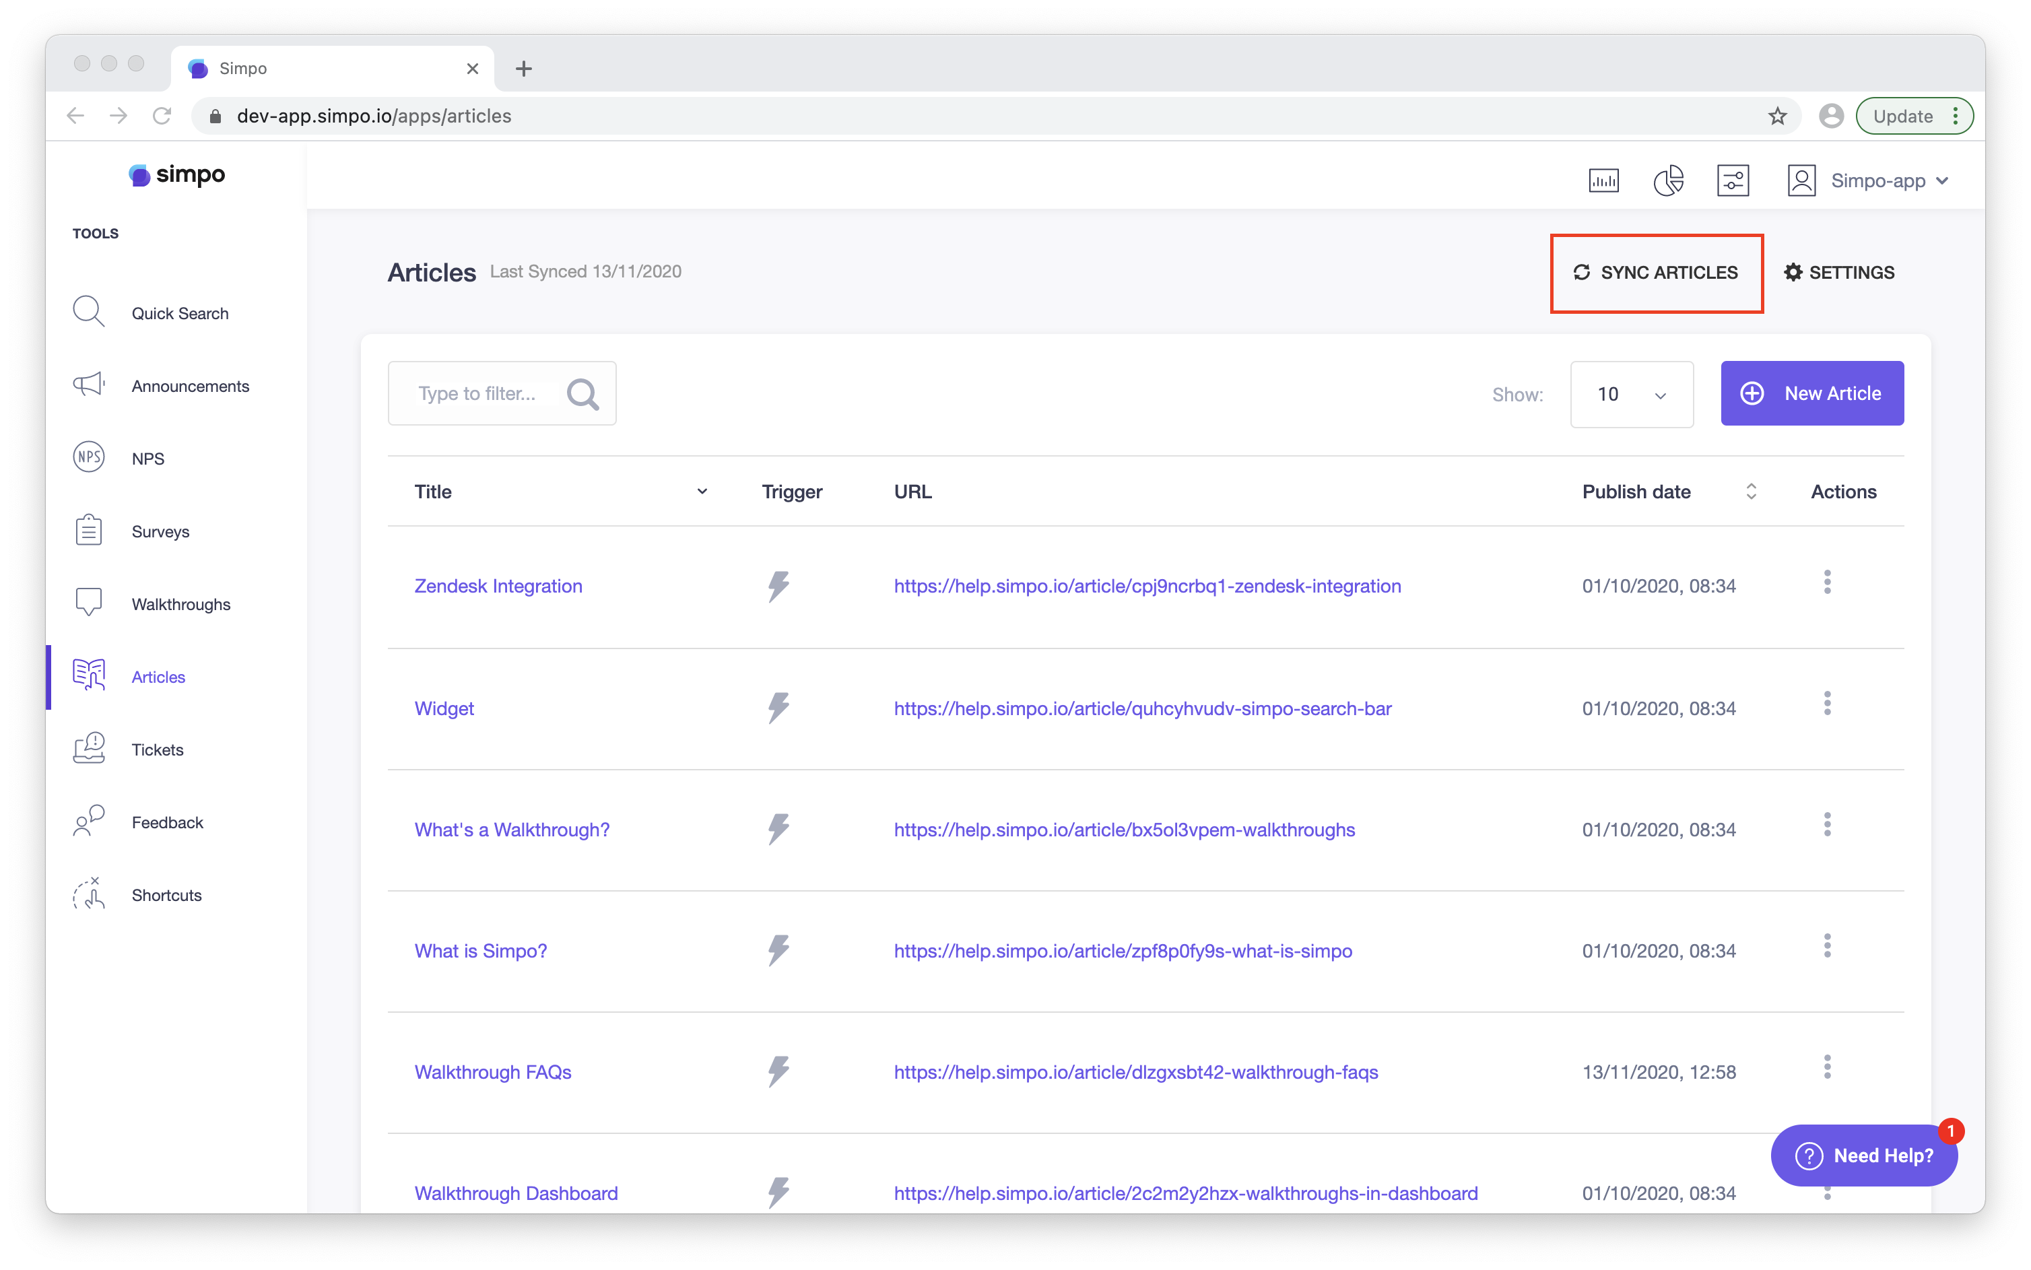Click the Need Help? widget button
The width and height of the screenshot is (2031, 1270).
[1864, 1155]
